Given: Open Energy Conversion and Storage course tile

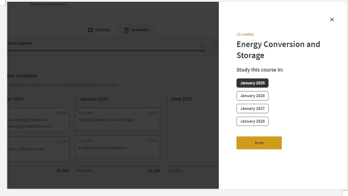Looking at the screenshot, I should pos(118,120).
